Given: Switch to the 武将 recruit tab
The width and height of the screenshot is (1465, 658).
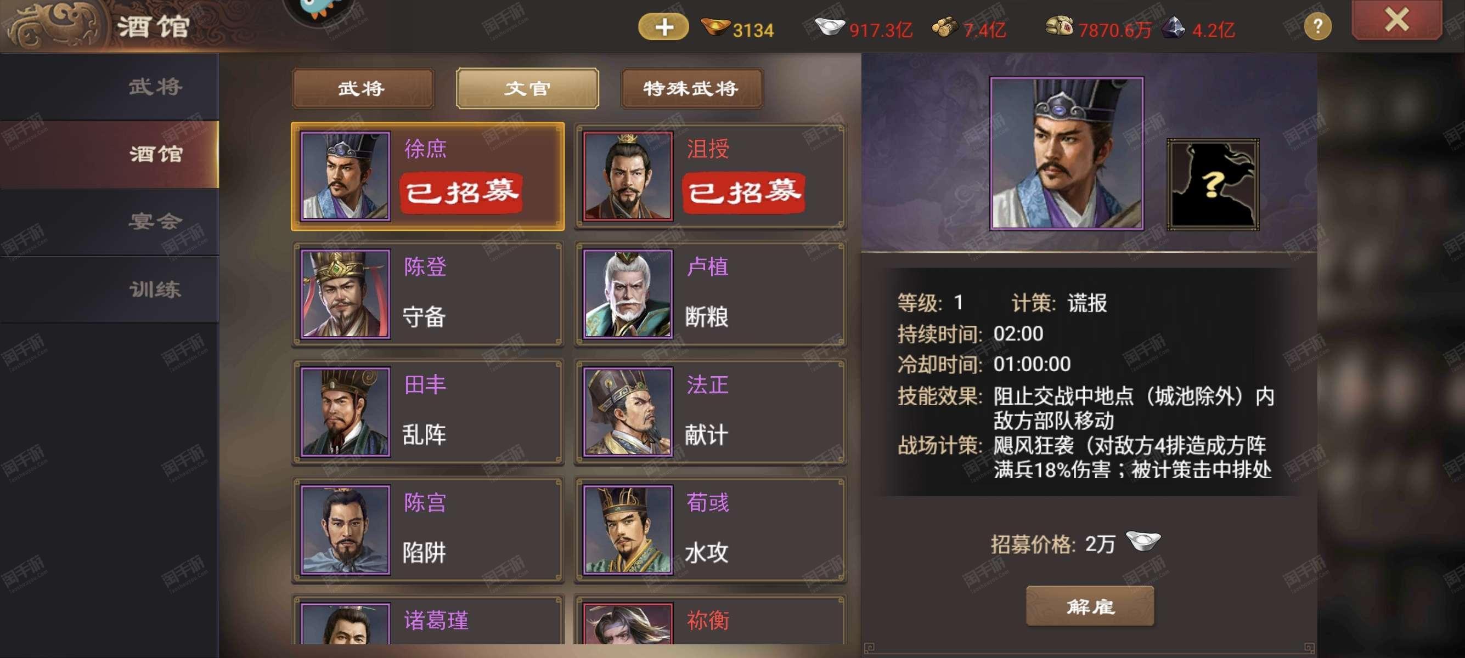Looking at the screenshot, I should tap(362, 89).
